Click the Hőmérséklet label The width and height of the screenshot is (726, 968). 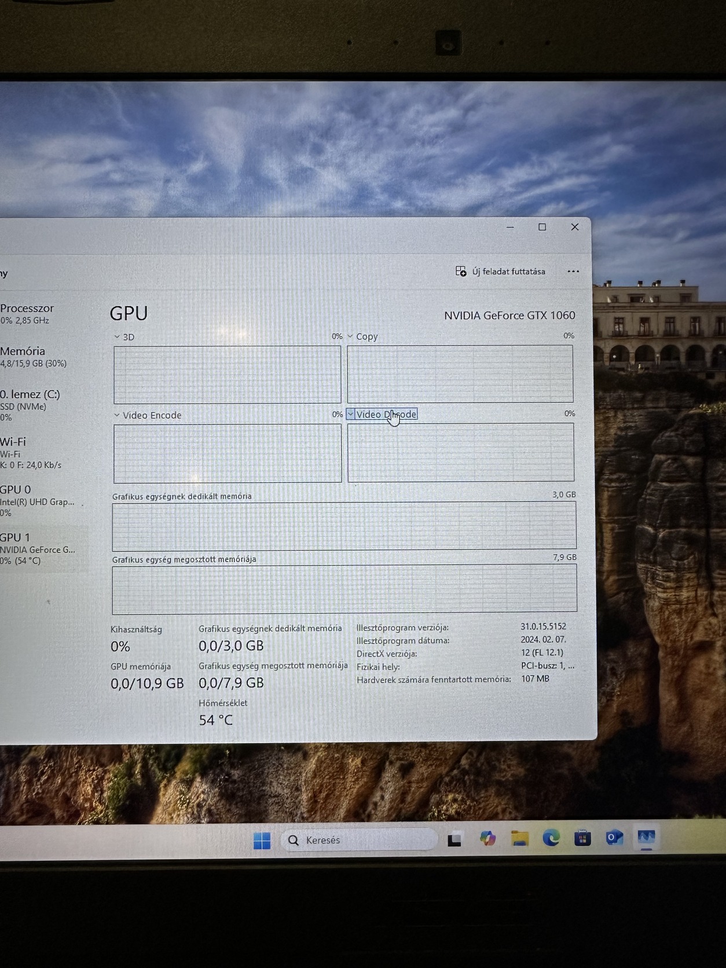pos(223,703)
